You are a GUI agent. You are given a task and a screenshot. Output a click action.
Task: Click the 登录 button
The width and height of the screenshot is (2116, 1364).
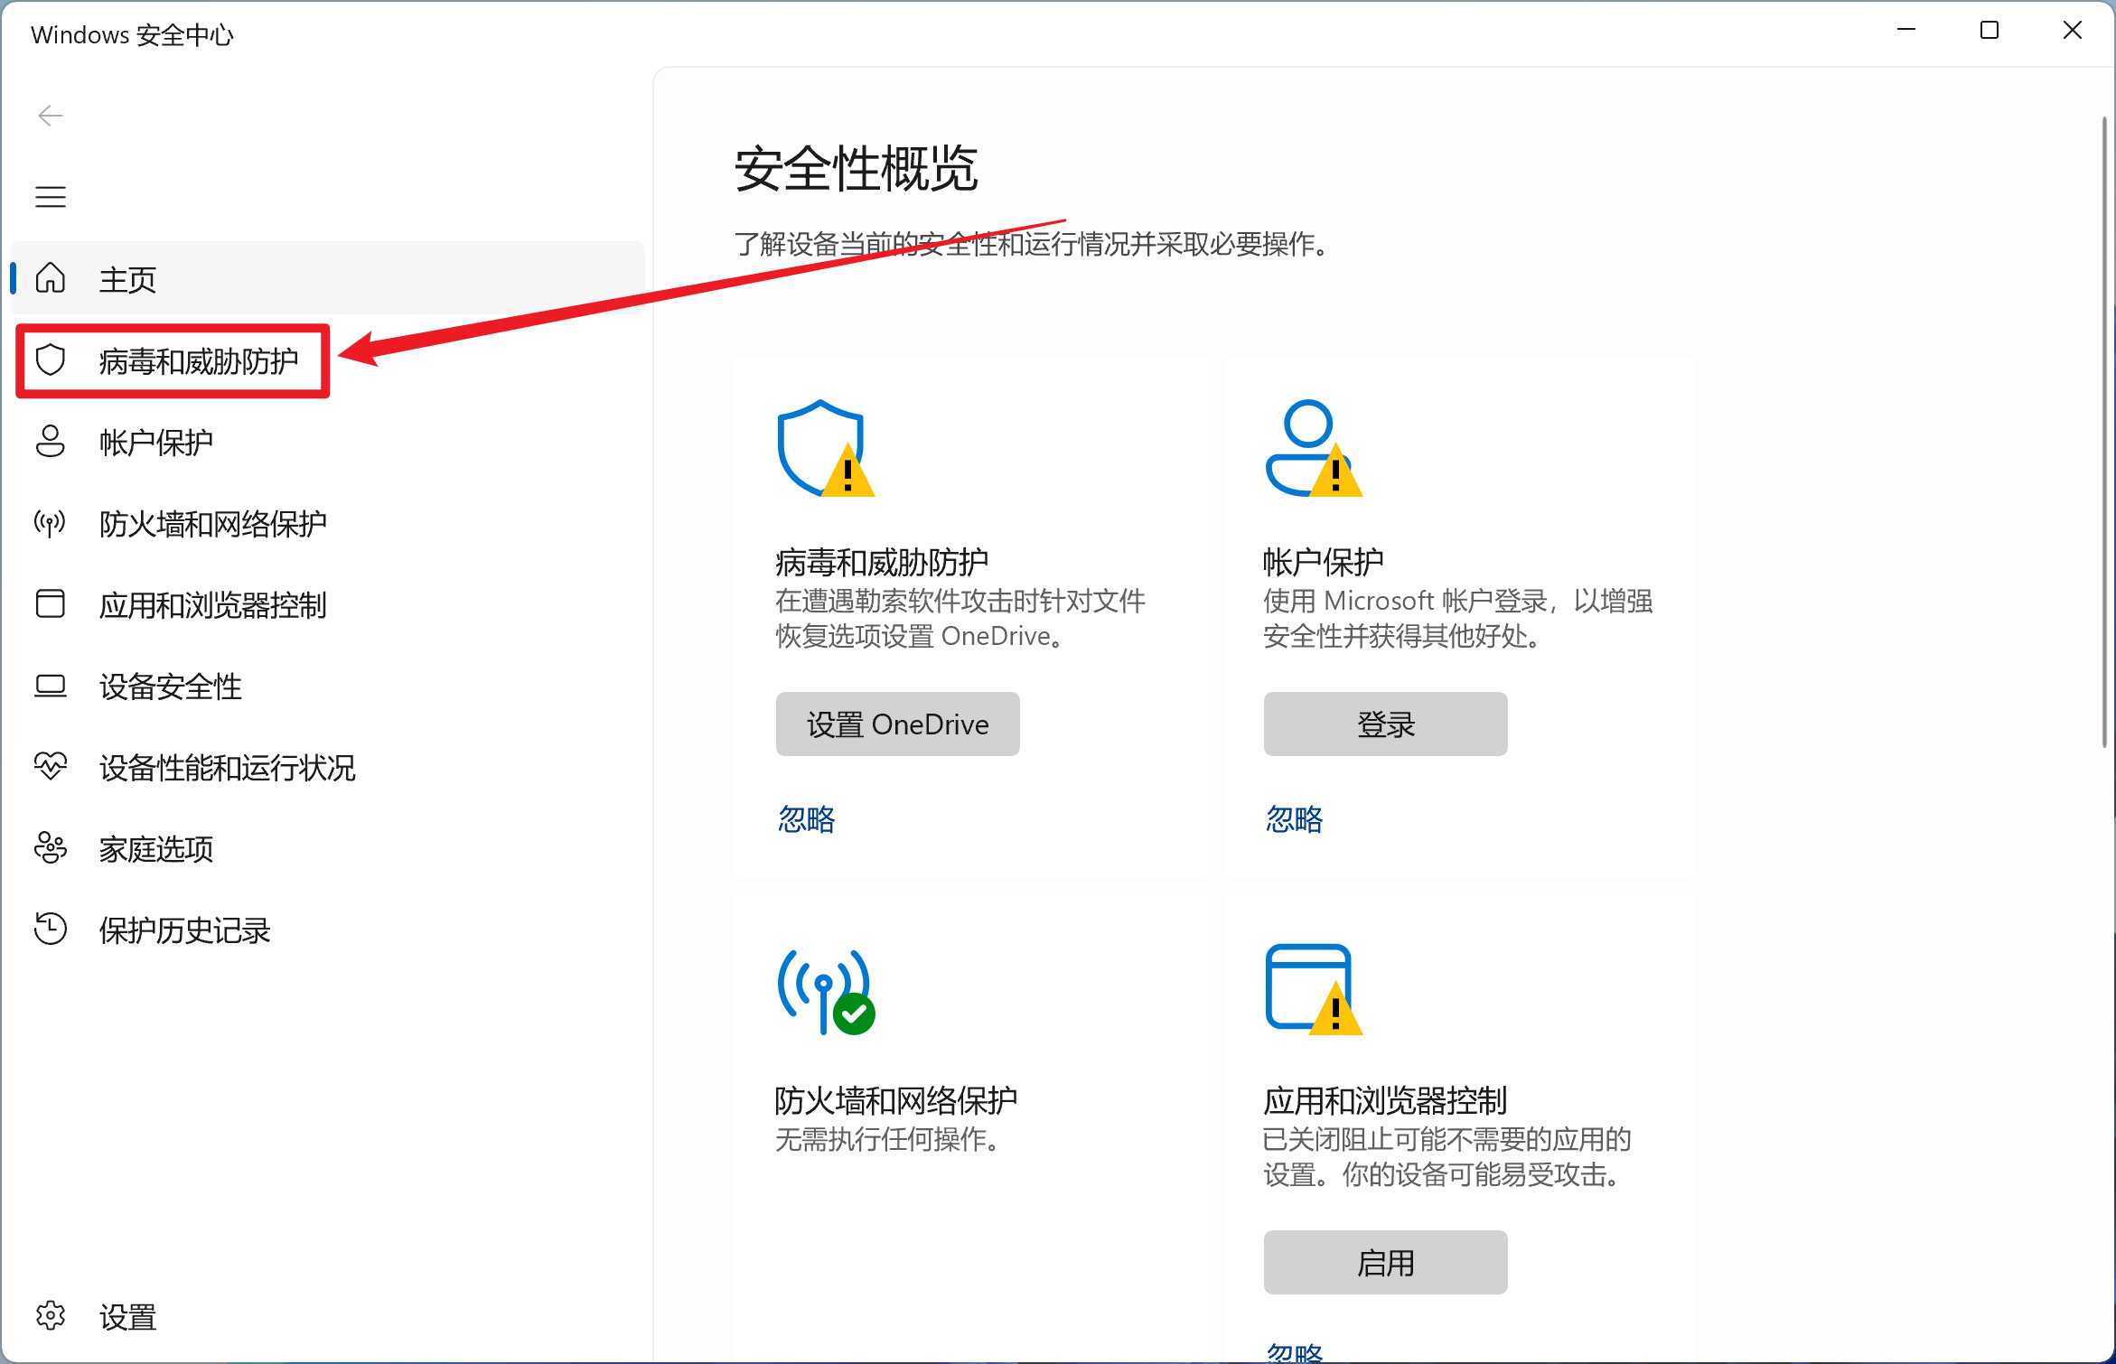[x=1385, y=724]
